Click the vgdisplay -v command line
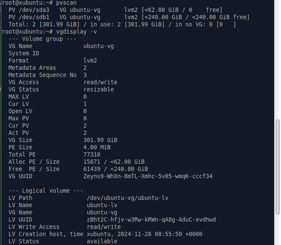The height and width of the screenshot is (245, 281). [x=49, y=32]
